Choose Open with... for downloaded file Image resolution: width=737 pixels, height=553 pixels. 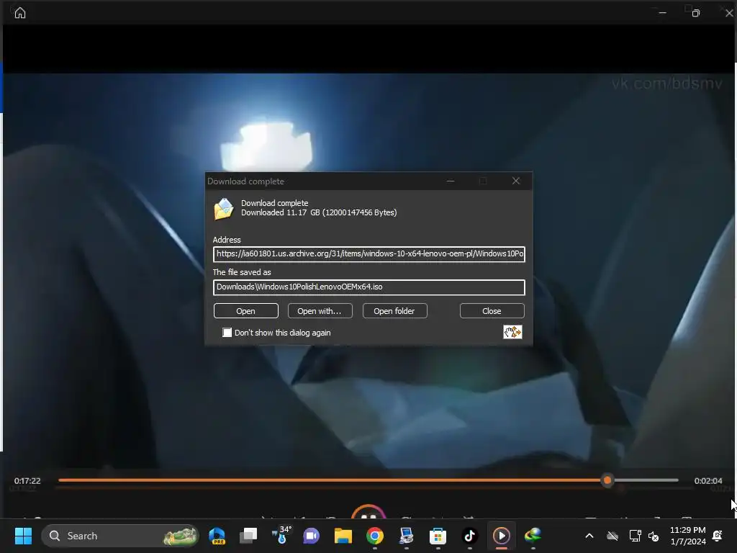coord(320,311)
